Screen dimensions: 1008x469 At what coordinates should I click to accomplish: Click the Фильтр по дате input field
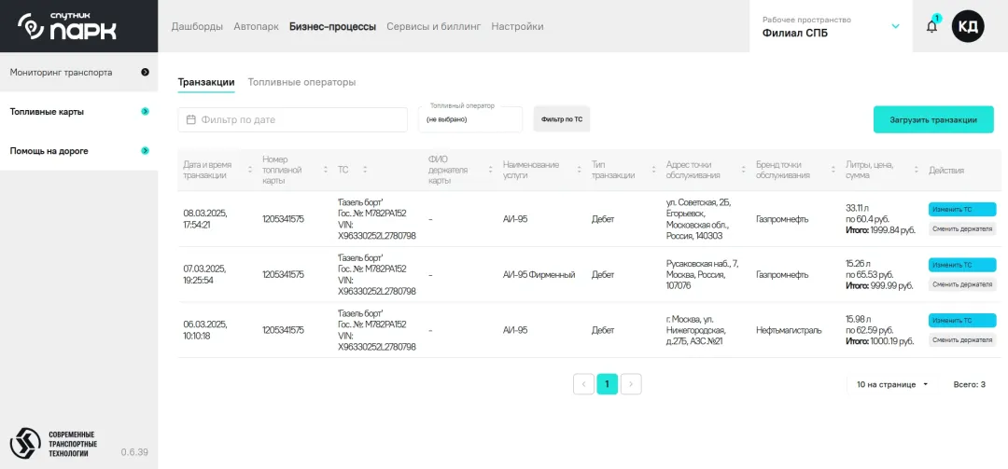[299, 119]
